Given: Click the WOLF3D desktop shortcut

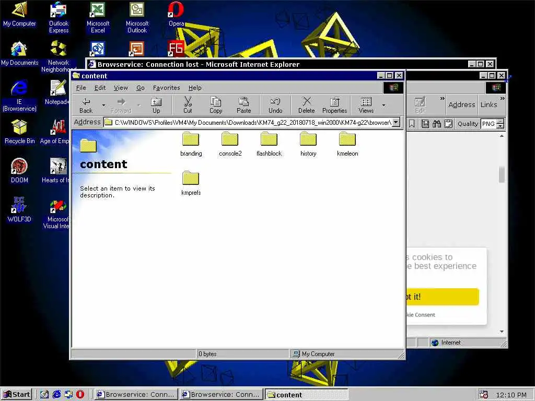Looking at the screenshot, I should tap(19, 210).
